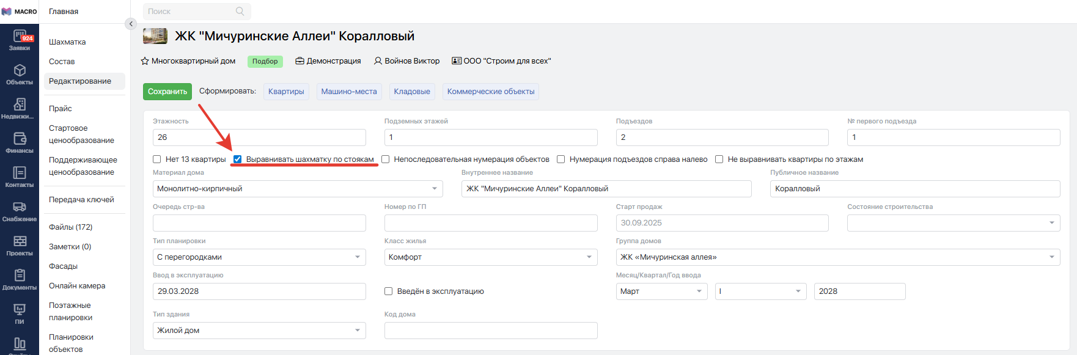
Task: Open Заявки section in left sidebar
Action: (20, 40)
